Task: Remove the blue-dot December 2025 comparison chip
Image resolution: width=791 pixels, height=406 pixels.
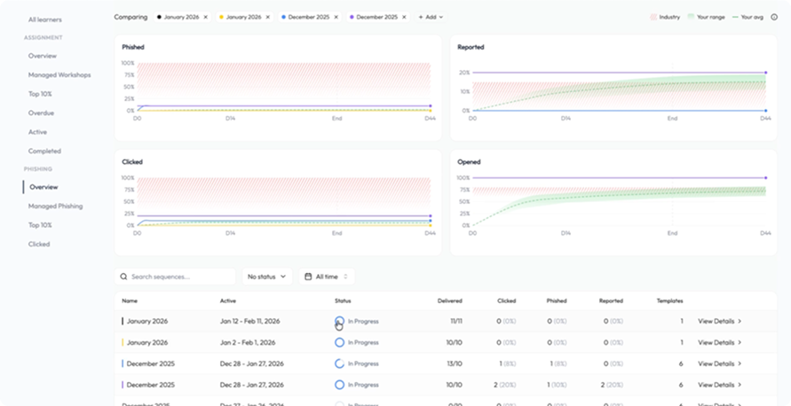Action: pos(336,17)
